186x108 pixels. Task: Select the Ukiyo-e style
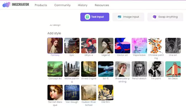coord(89,46)
